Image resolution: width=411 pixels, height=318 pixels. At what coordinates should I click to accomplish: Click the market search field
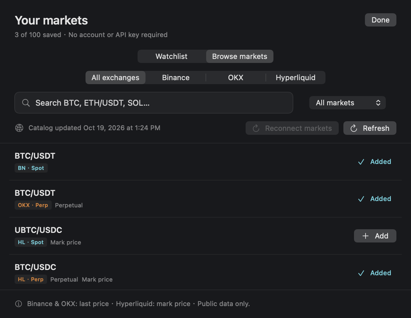click(x=154, y=103)
